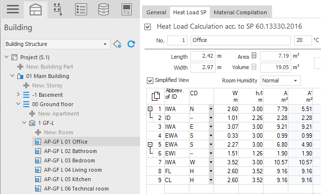Collapse the 01 Main Building node
321x194 pixels.
pyautogui.click(x=12, y=76)
